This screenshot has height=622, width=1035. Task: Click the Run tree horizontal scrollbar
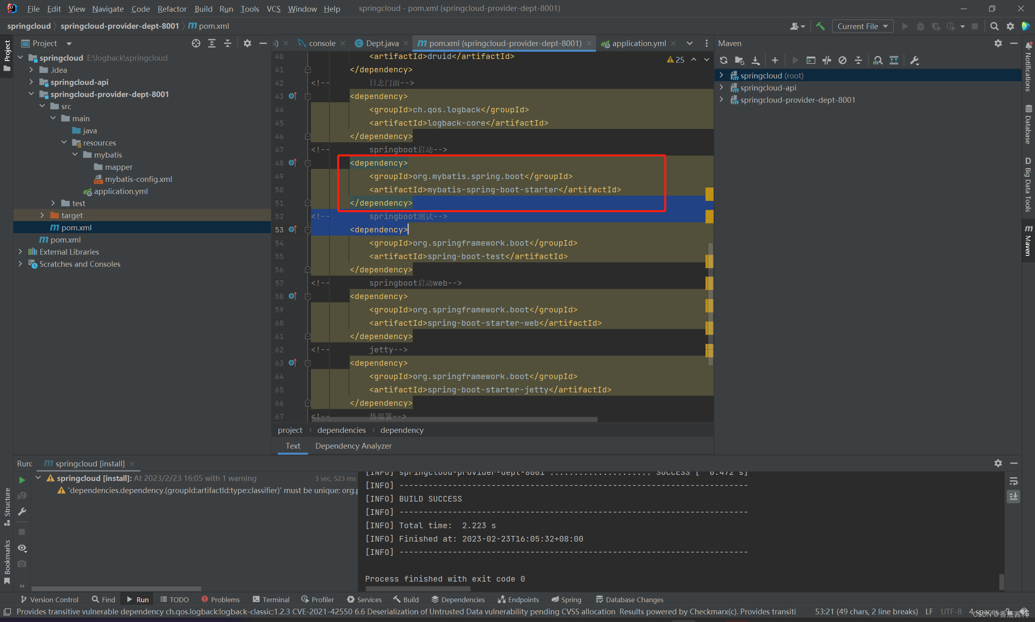pyautogui.click(x=116, y=588)
